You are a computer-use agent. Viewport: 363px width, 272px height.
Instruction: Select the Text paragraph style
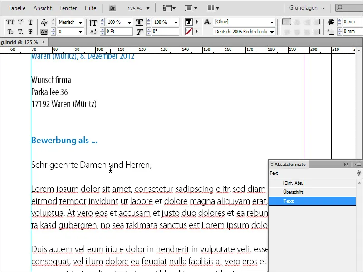[x=312, y=201]
